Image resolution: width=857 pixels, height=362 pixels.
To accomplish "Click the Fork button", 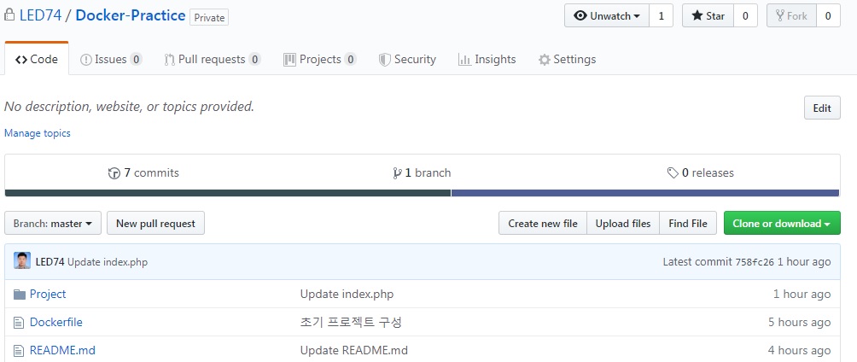I will [x=791, y=16].
